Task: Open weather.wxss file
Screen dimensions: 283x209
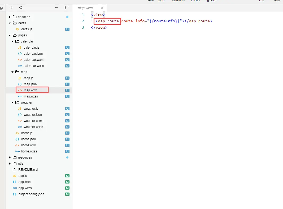Action: click(x=33, y=127)
